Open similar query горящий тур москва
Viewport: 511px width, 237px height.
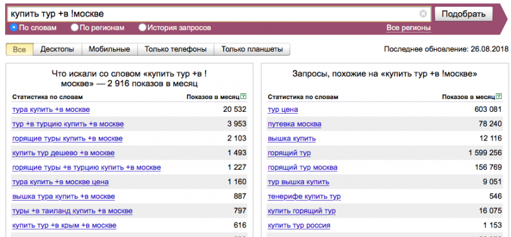pos(302,167)
